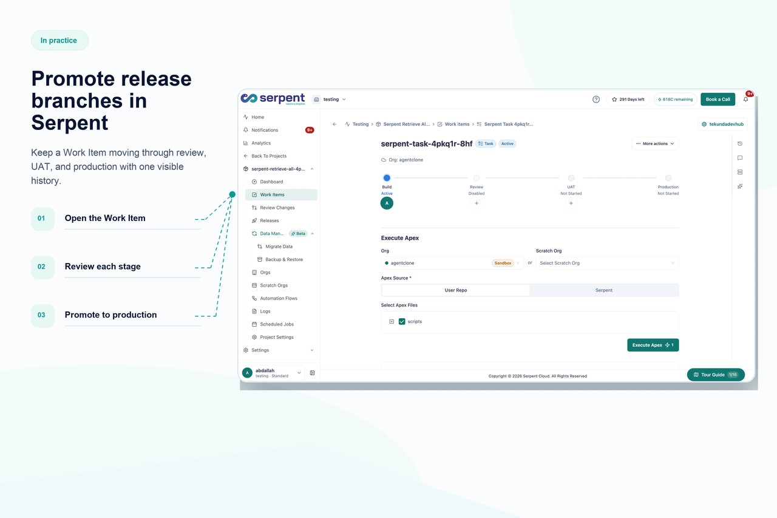Click the blue Build stage circle
Screen dimensions: 777x518
point(387,178)
